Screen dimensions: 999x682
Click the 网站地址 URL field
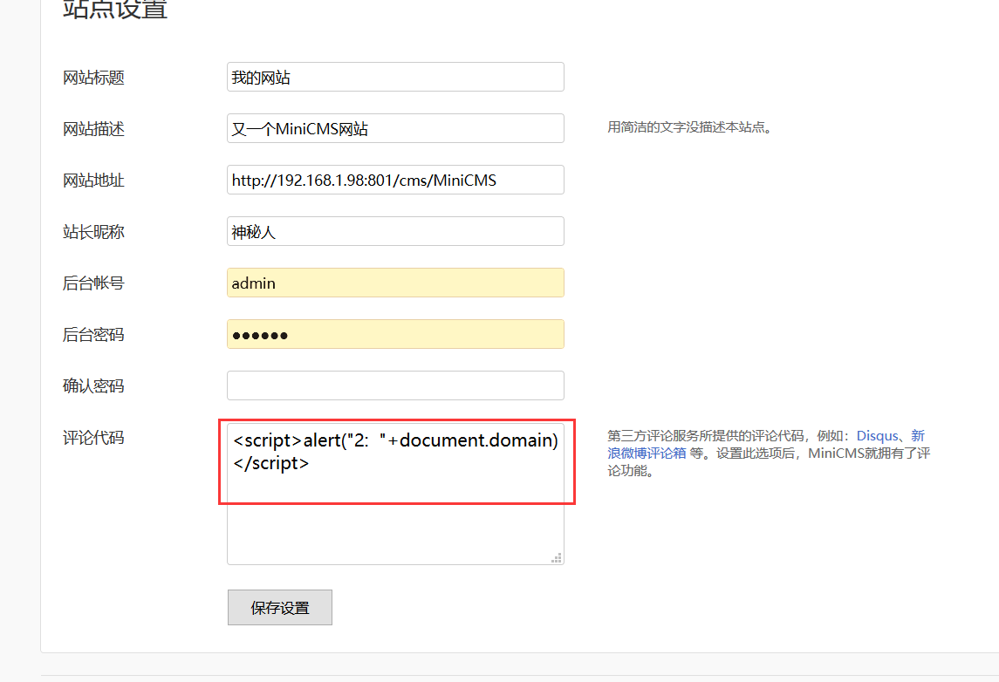tap(395, 181)
